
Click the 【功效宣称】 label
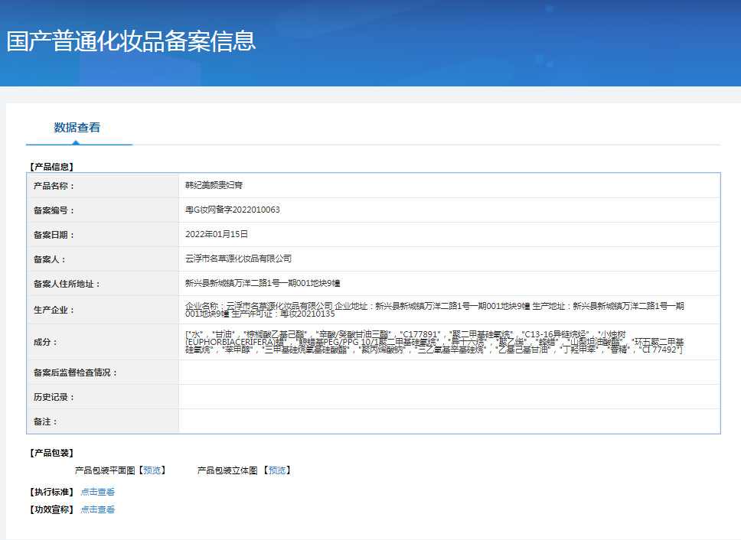pos(51,509)
